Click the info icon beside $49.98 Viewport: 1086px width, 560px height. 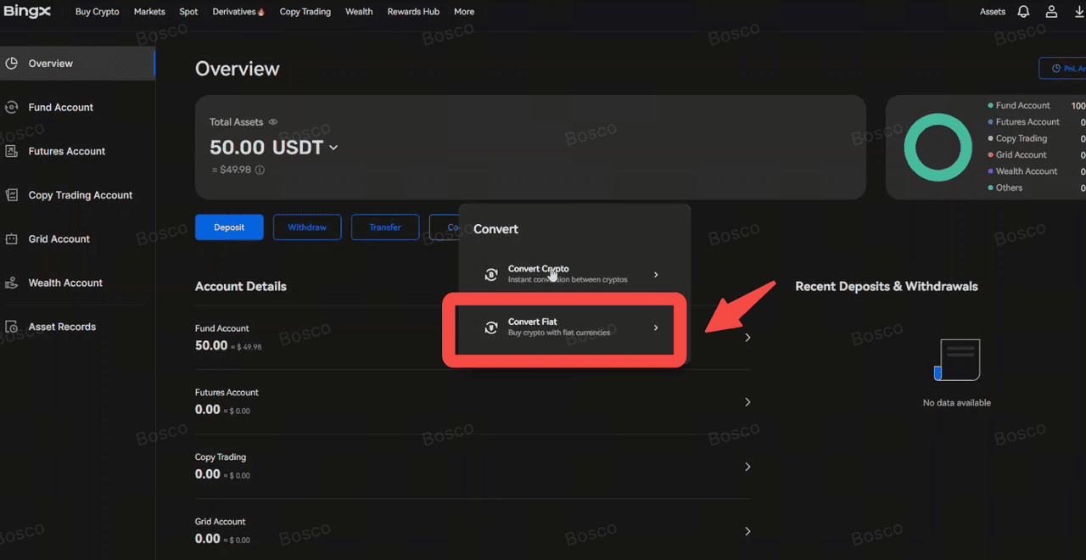[x=260, y=170]
